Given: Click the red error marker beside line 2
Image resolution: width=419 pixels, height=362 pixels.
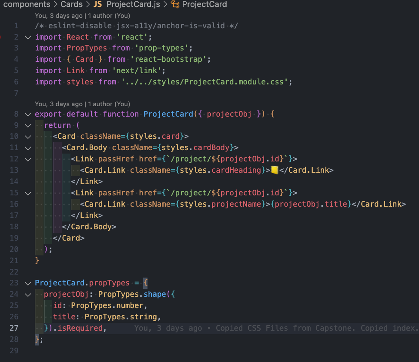Looking at the screenshot, I should point(2,37).
